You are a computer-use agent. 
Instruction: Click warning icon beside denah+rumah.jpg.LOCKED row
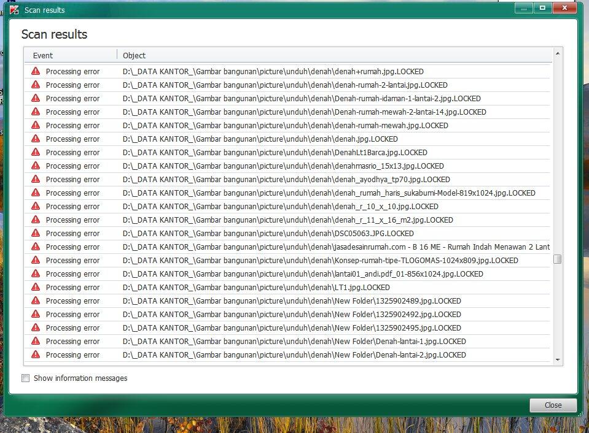coord(36,71)
